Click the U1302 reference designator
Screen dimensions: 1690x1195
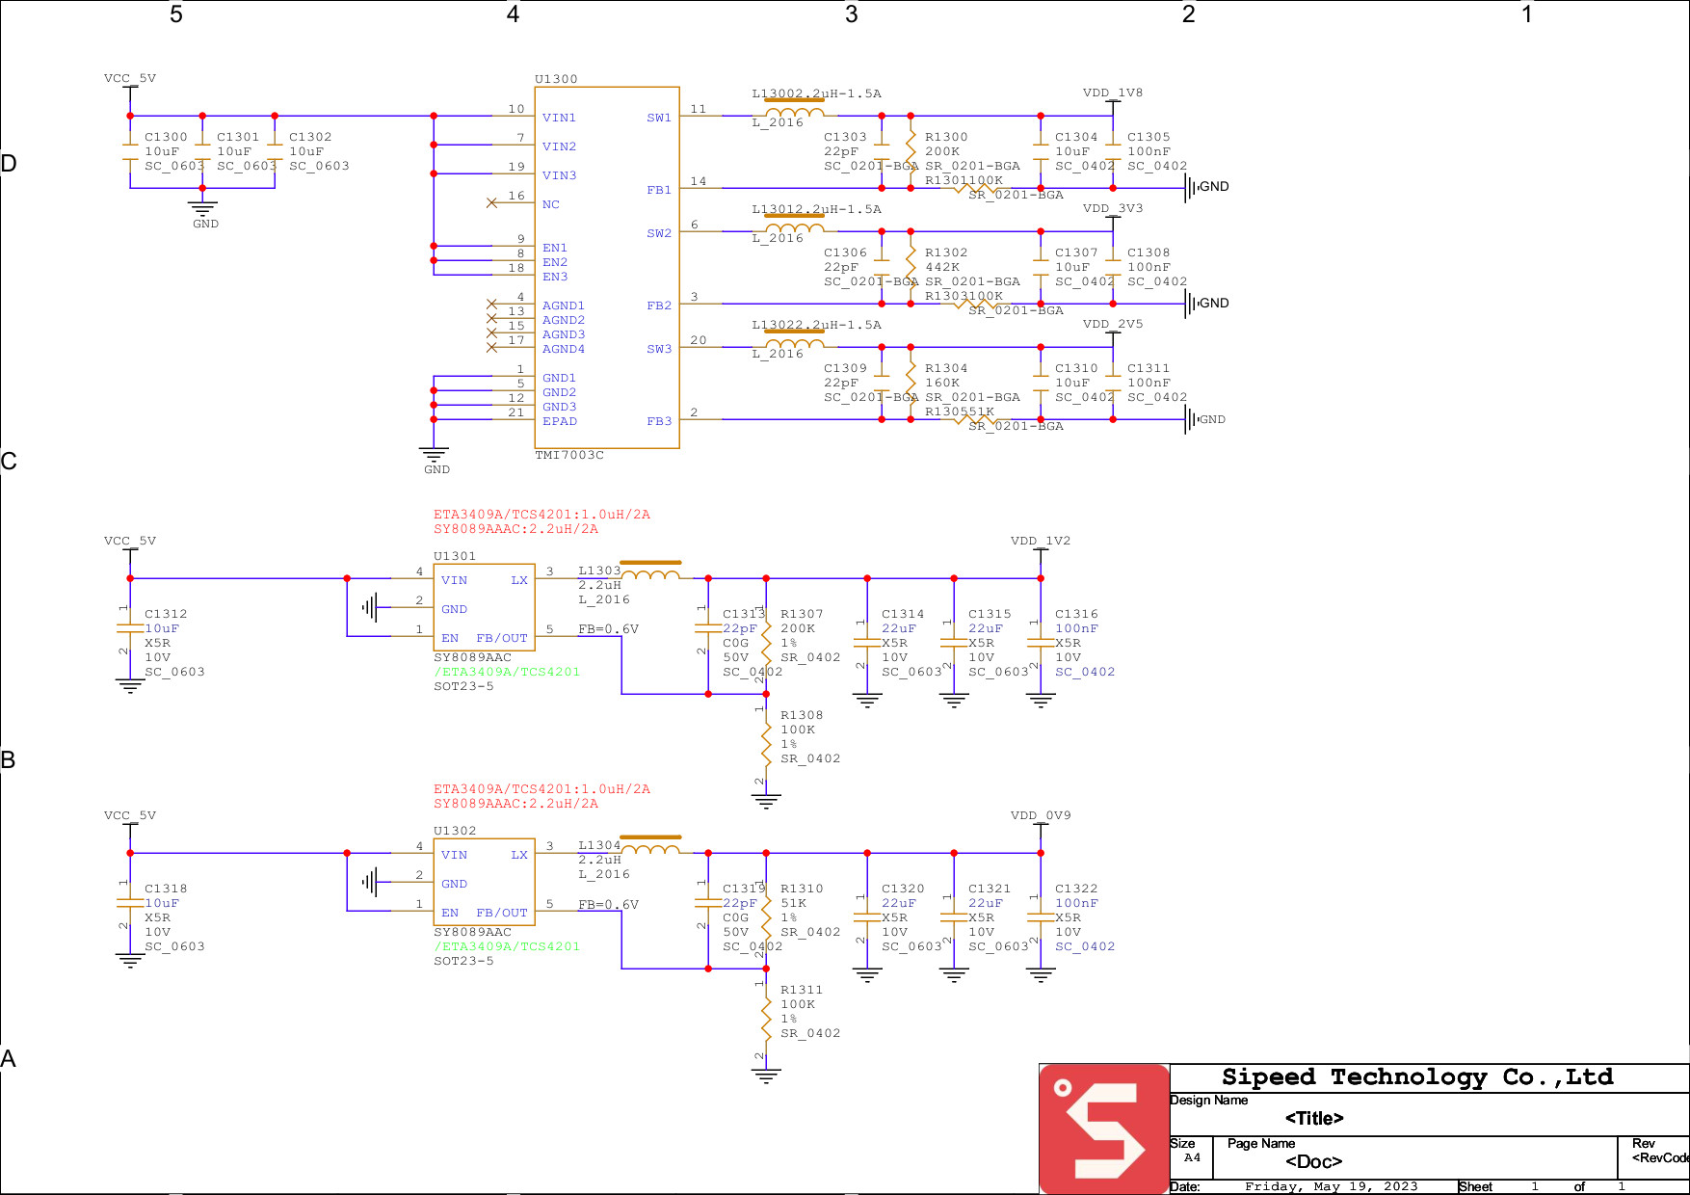455,831
